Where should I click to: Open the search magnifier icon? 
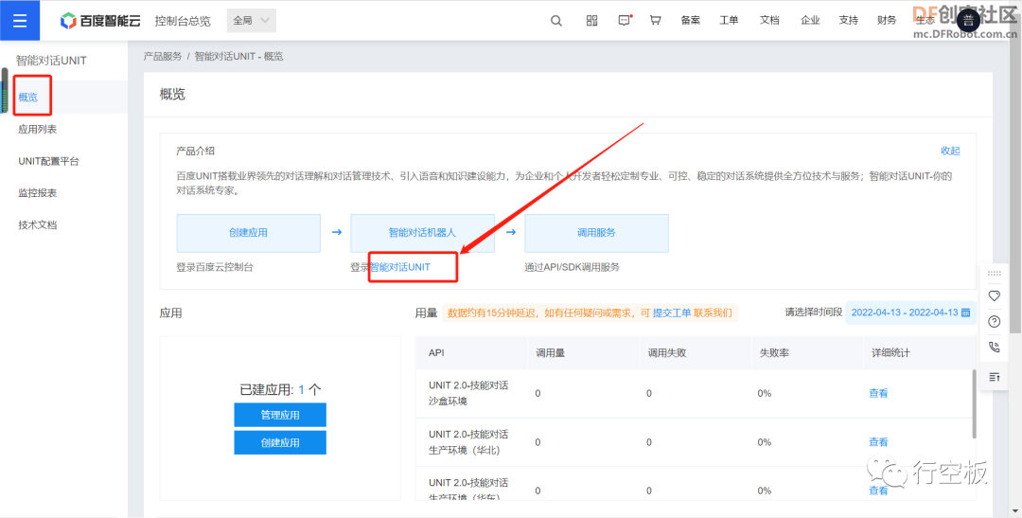tap(556, 20)
